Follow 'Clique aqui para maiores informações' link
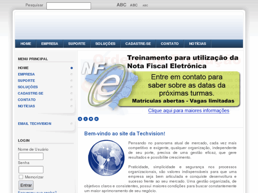This screenshot has height=193, width=258. 188,110
